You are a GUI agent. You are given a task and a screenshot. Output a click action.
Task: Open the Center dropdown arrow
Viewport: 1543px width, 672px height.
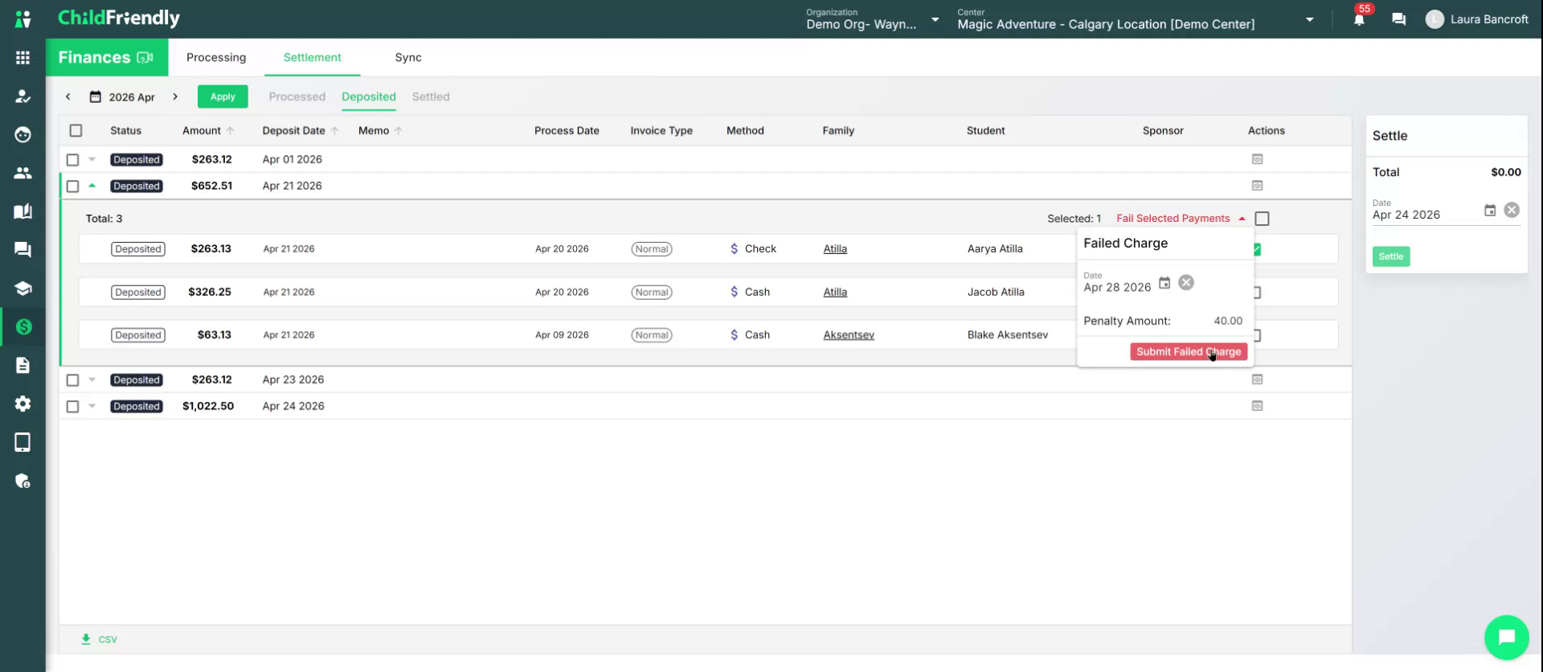[x=1310, y=19]
